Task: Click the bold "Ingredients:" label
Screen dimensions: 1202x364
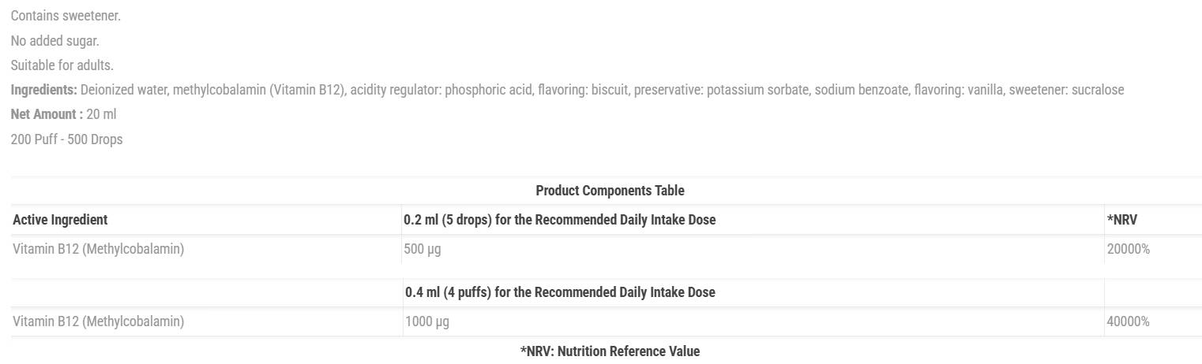Action: pyautogui.click(x=43, y=90)
